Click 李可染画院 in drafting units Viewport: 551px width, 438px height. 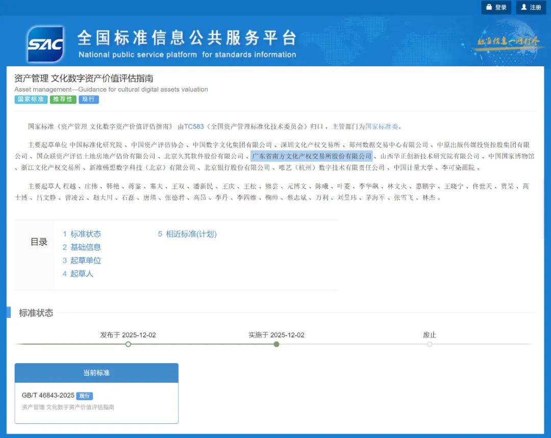[458, 168]
